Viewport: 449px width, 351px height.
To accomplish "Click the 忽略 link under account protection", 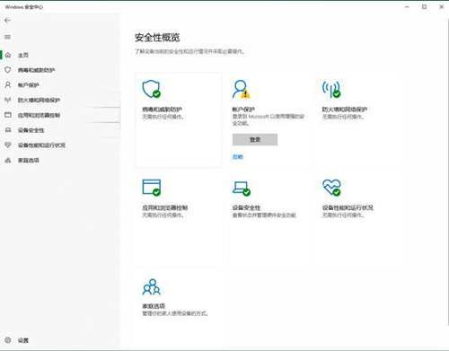I will [238, 157].
